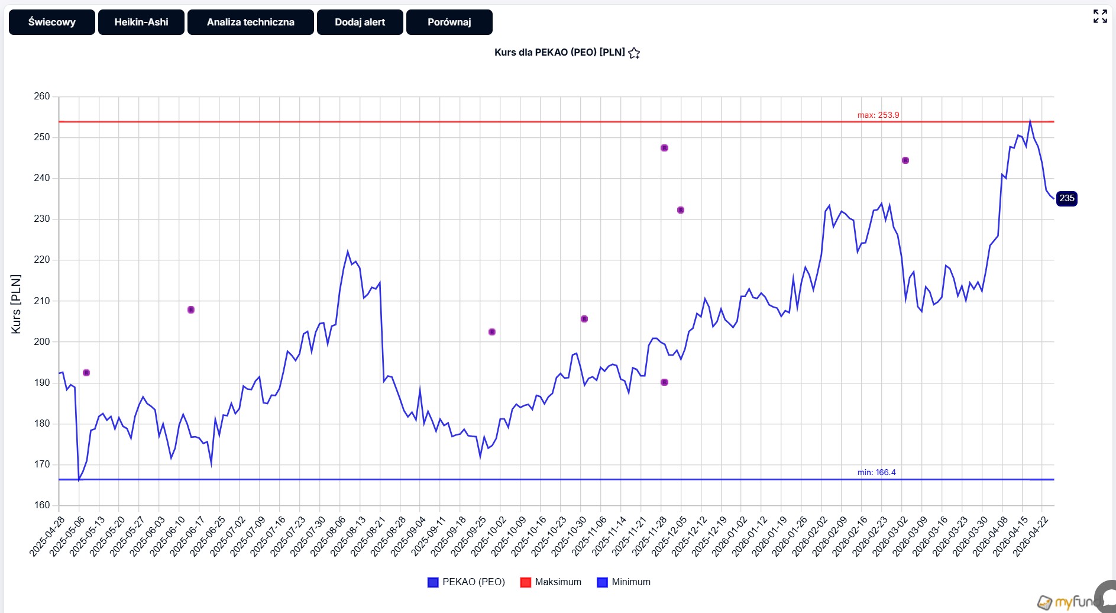The width and height of the screenshot is (1116, 613).
Task: Click the current price label 235
Action: 1067,199
